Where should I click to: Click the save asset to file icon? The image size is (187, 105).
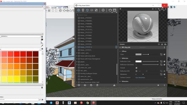[x=91, y=85]
